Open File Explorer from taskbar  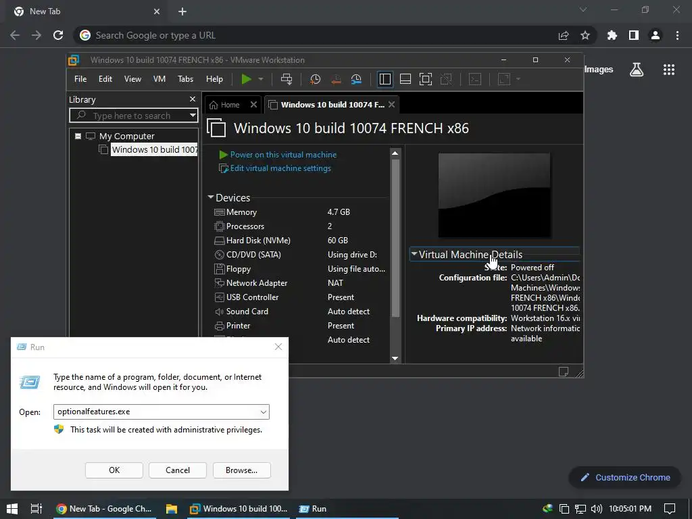[171, 508]
